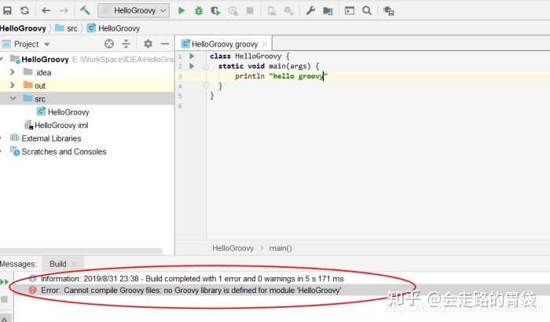Expand the out folder
Viewport: 550px width, 322px height.
pyautogui.click(x=13, y=86)
